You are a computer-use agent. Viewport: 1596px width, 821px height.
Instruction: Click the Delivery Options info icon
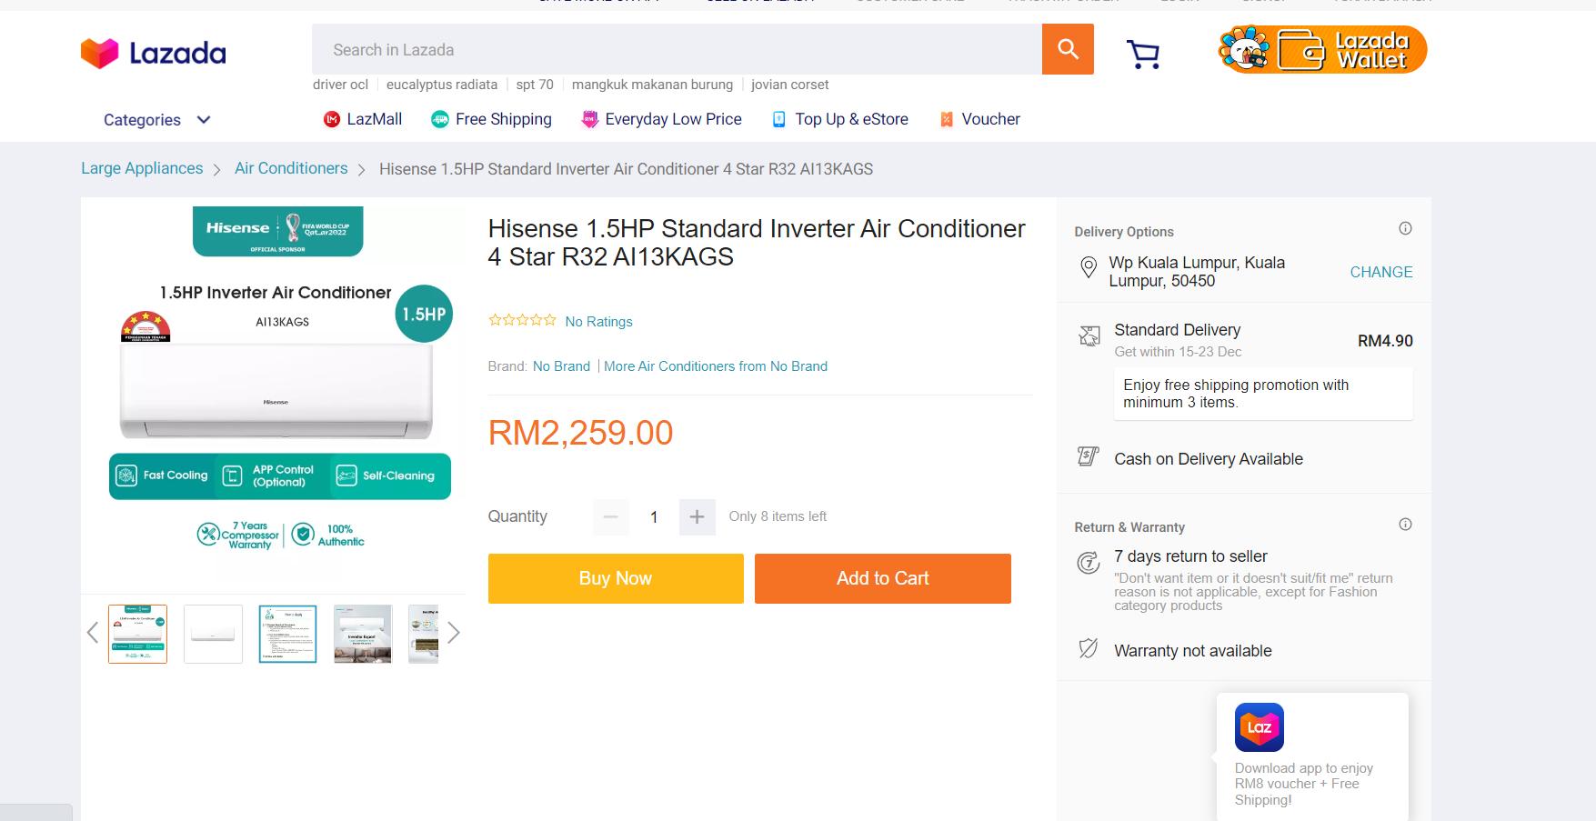point(1405,228)
